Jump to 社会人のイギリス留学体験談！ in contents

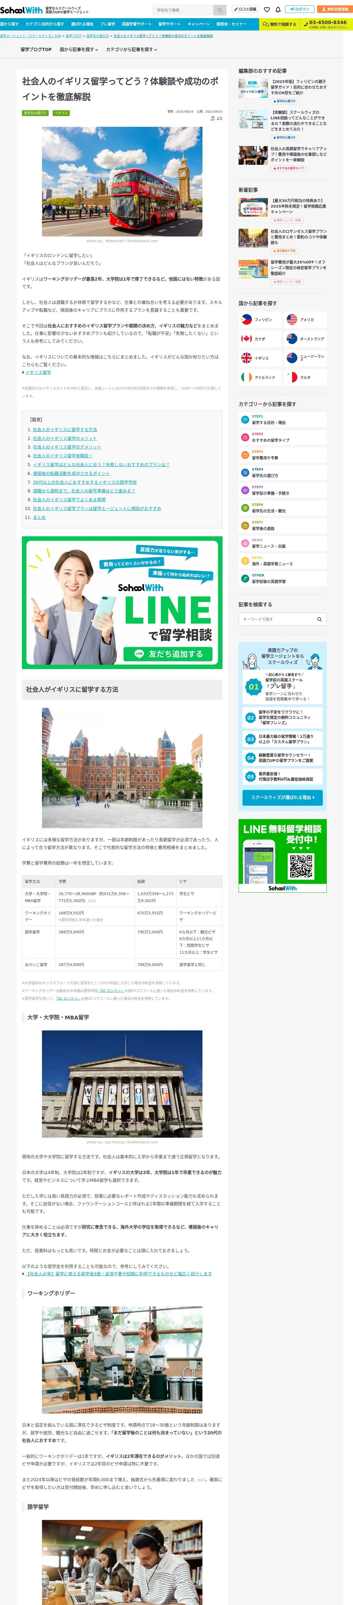point(63,456)
